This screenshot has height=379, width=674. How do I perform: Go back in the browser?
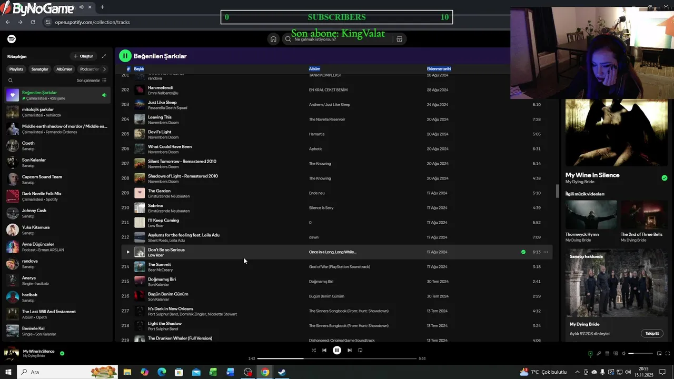[7, 22]
